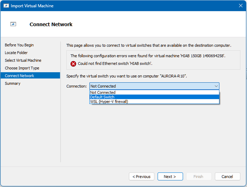Click the greyed-out Finish button
The width and height of the screenshot is (247, 187).
[198, 177]
